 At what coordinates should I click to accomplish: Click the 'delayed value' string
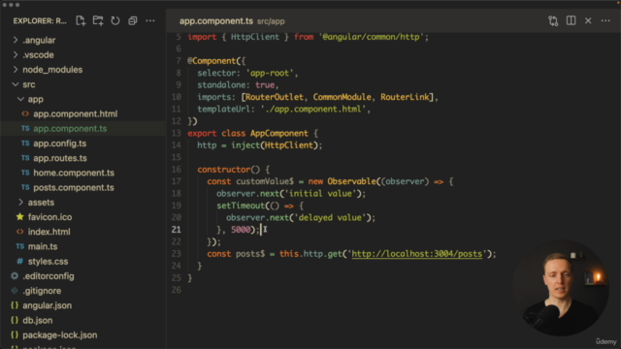click(330, 218)
